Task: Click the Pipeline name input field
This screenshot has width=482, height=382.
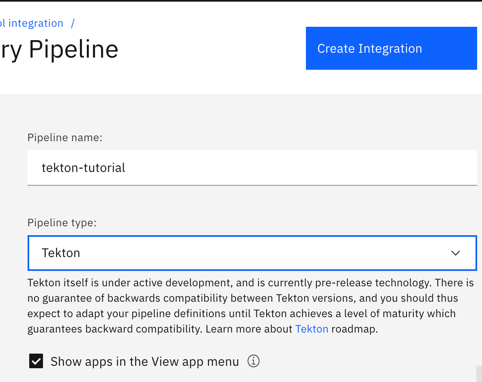Action: click(252, 168)
